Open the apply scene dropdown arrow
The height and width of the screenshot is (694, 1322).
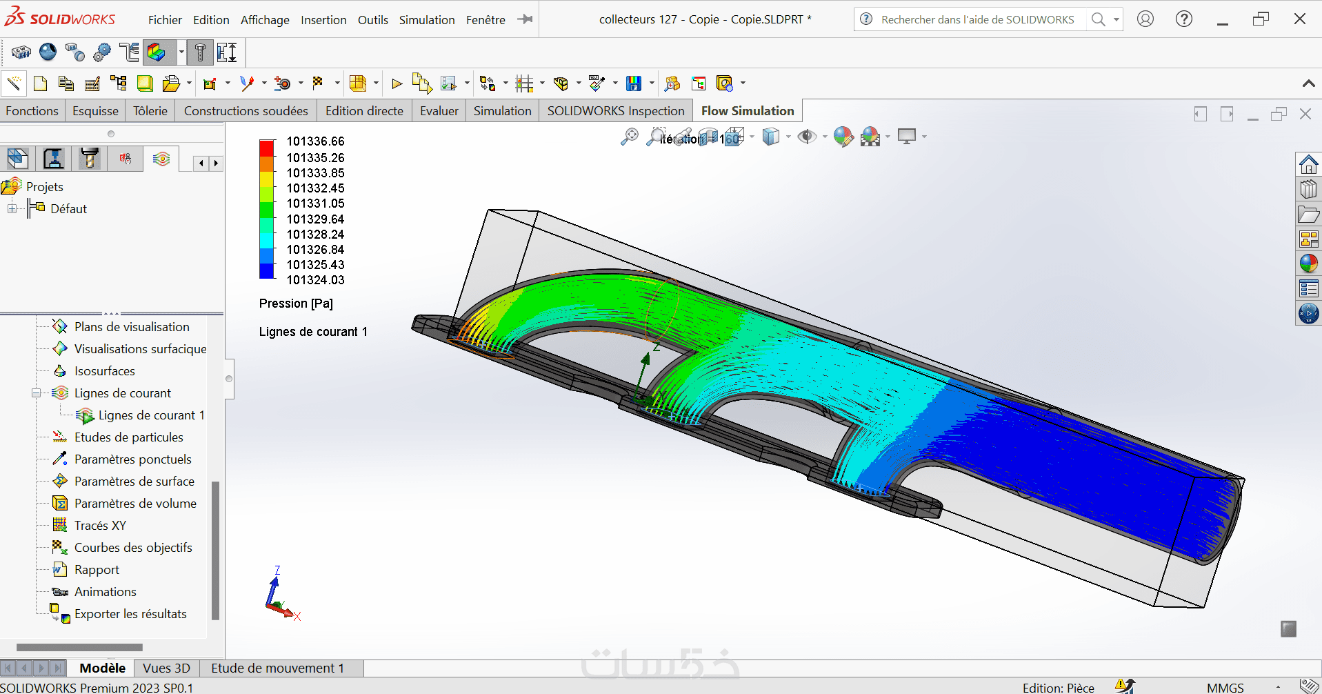(x=888, y=137)
